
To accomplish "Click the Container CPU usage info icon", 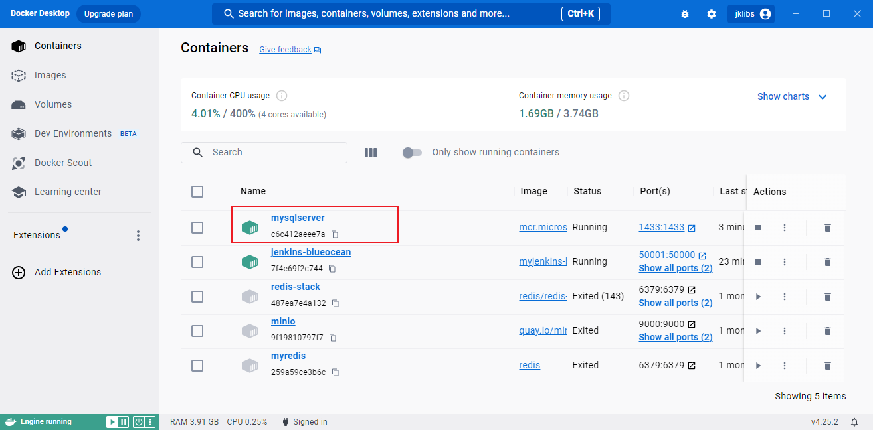I will [282, 96].
